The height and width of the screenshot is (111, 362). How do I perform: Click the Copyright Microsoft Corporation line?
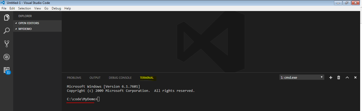[131, 91]
